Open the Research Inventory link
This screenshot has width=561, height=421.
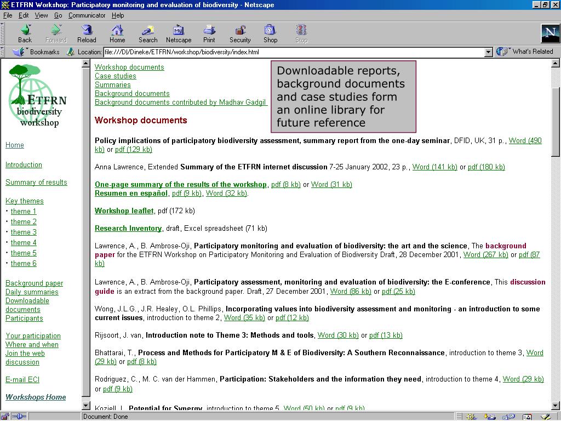(128, 229)
